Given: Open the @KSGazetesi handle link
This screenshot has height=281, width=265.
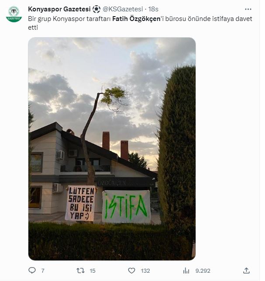Looking at the screenshot, I should [123, 9].
